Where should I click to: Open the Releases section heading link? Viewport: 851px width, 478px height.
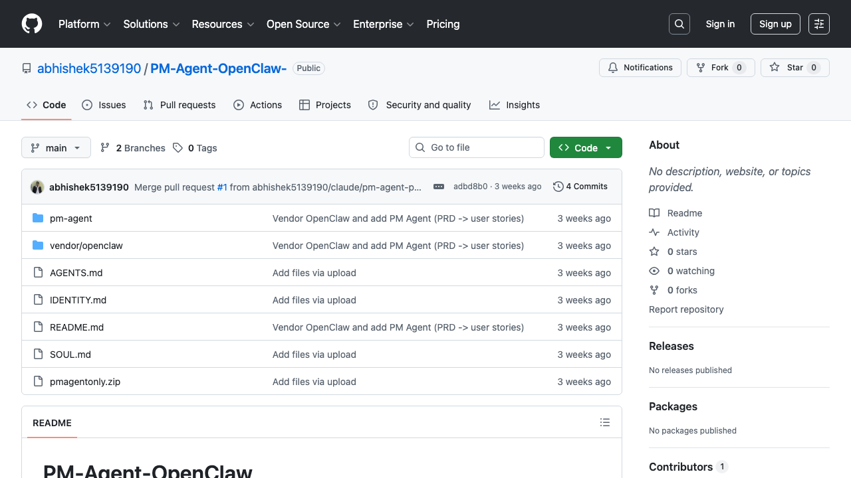pyautogui.click(x=671, y=346)
